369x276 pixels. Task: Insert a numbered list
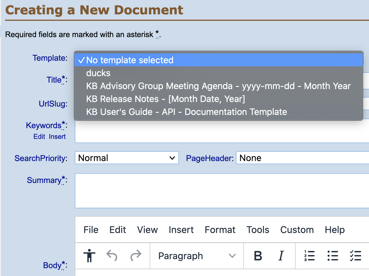click(309, 256)
